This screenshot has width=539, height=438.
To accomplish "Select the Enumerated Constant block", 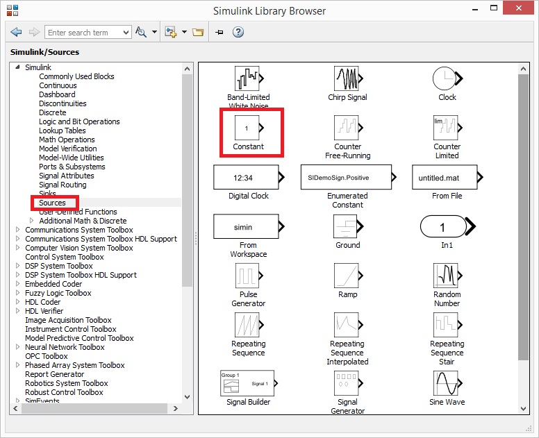I will 348,177.
